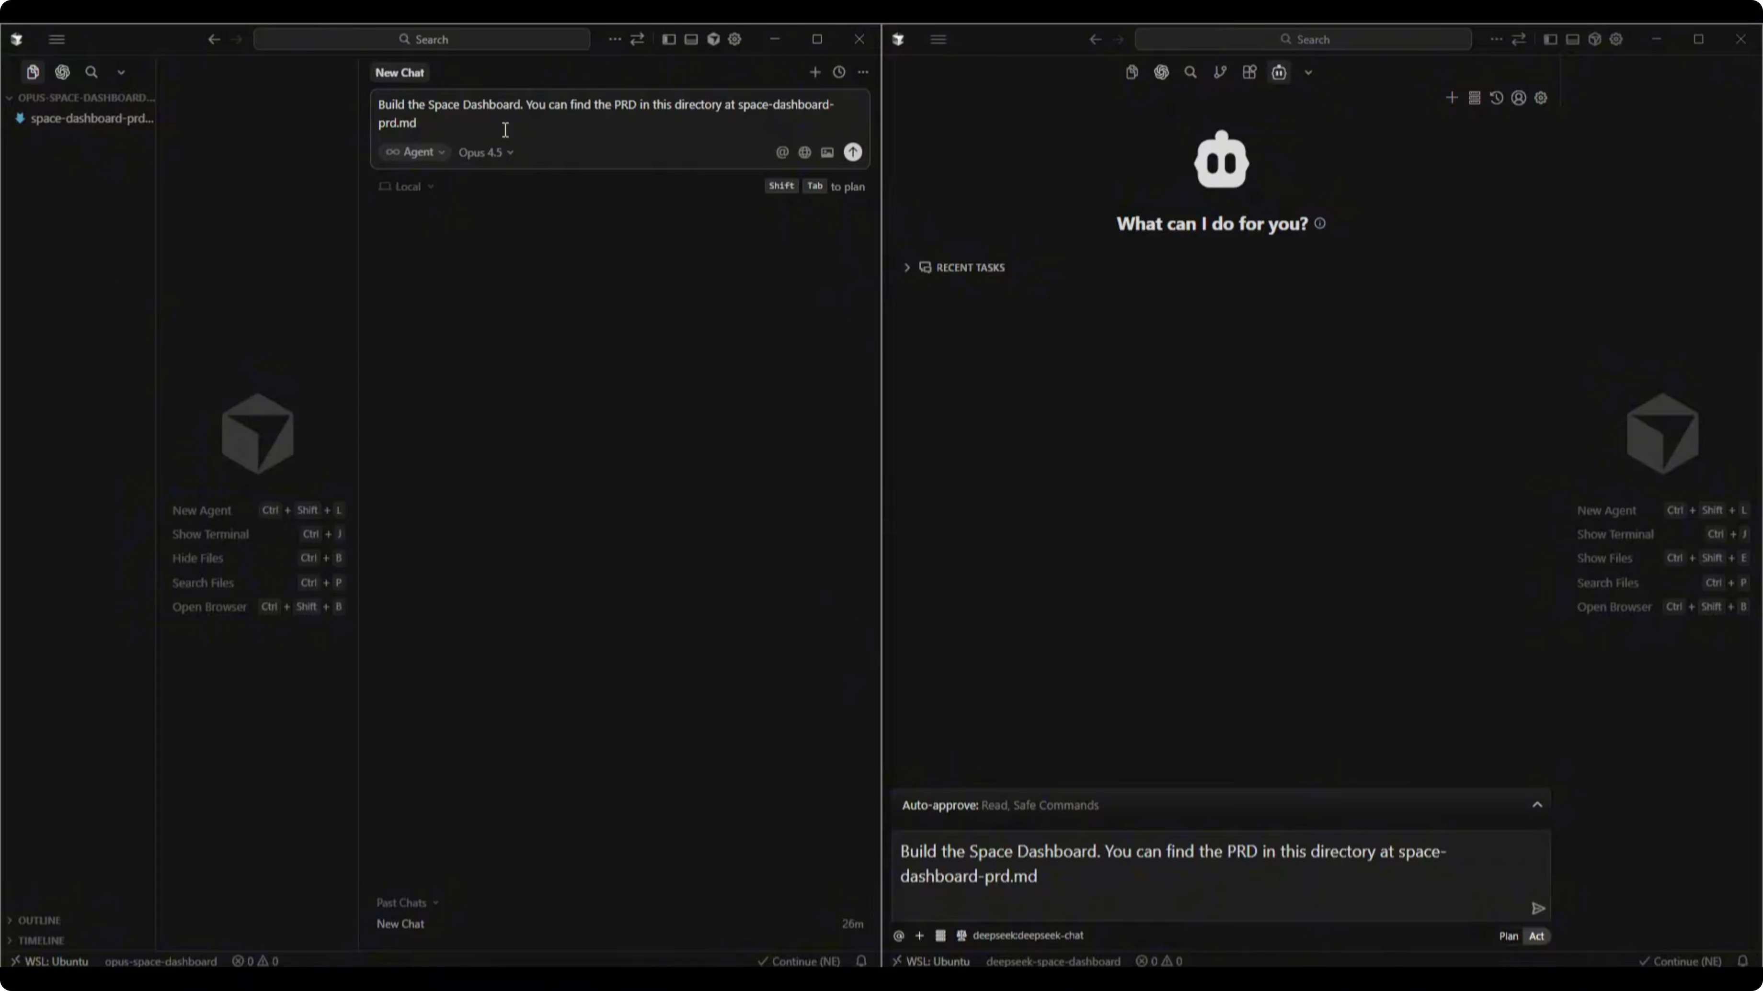Open space-dashboard-prd file in explorer

click(91, 118)
